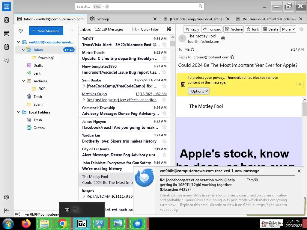Open the Calendar space
The image size is (307, 230).
7,34
